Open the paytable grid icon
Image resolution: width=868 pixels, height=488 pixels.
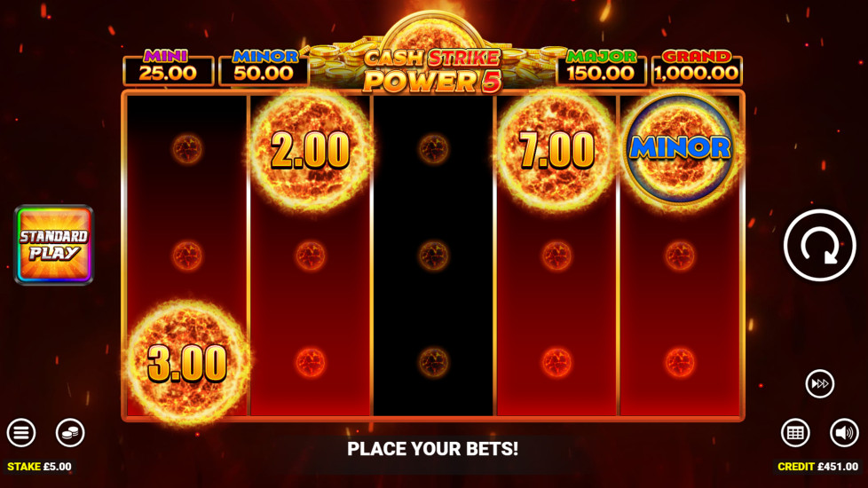(x=795, y=432)
